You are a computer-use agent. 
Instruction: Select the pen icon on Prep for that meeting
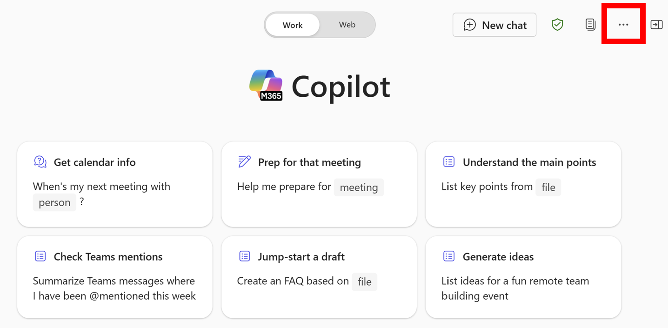coord(244,161)
